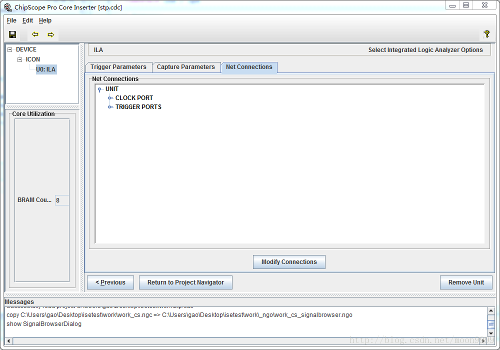The height and width of the screenshot is (350, 500).
Task: Click the Messages horizontal scroll left arrow
Action: click(8, 341)
